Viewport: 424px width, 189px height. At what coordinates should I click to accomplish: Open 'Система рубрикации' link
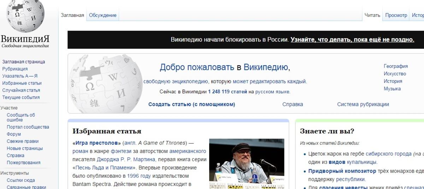tap(363, 104)
